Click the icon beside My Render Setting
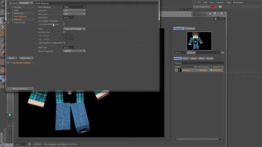This screenshot has height=147, width=262. (x=8, y=62)
